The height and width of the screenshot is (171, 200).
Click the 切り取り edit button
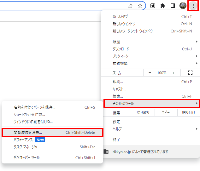click(x=143, y=113)
